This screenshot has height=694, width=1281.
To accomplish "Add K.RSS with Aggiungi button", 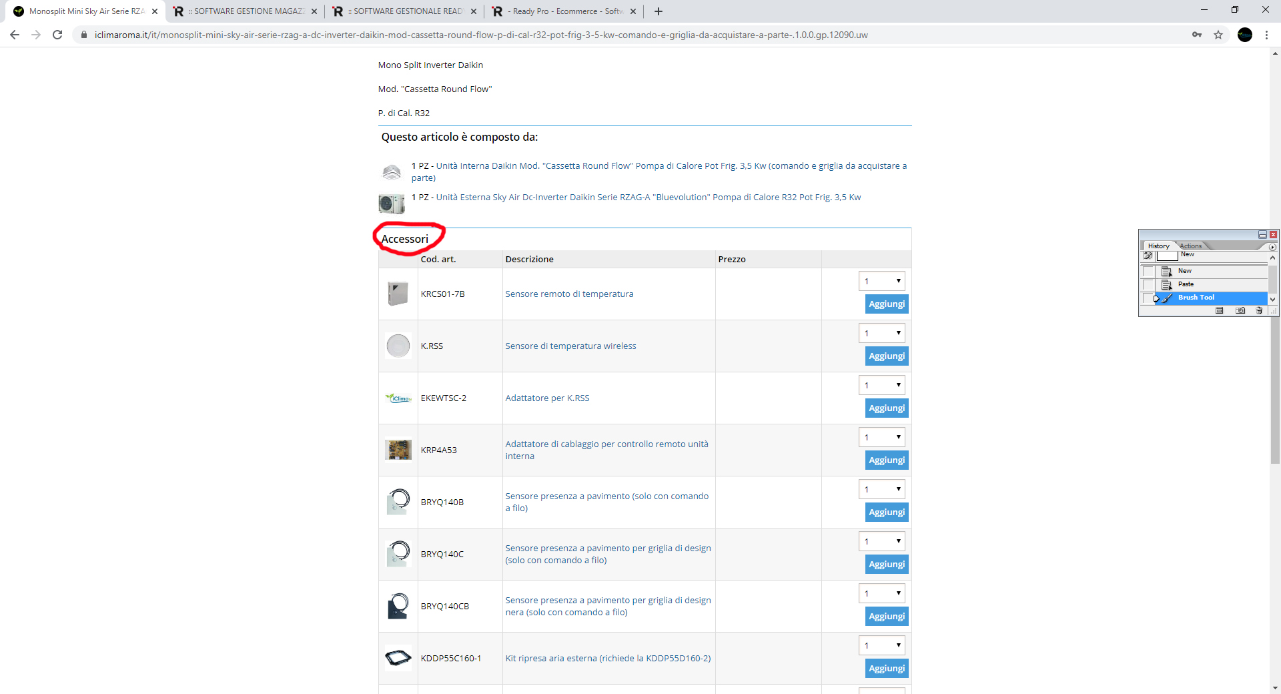I will click(887, 356).
